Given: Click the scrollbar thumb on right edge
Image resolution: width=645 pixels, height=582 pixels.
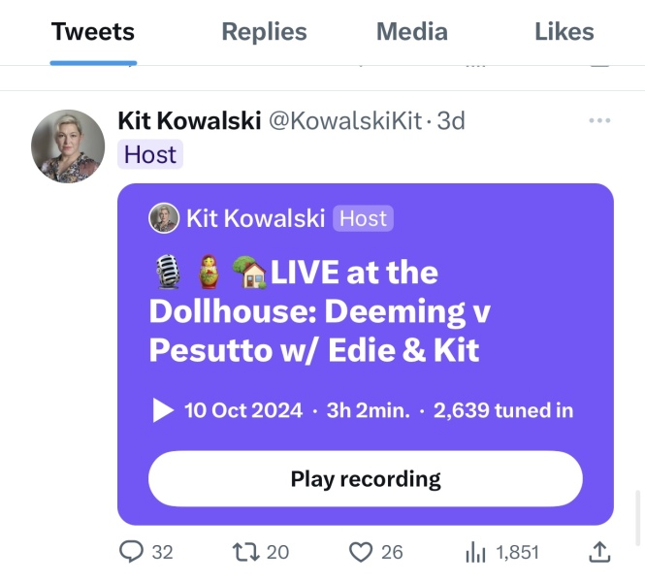Looking at the screenshot, I should (637, 518).
